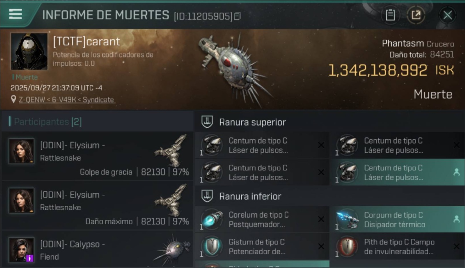Viewport: 465px width, 268px height.
Task: Tap the location pin icon
Action: tap(14, 100)
